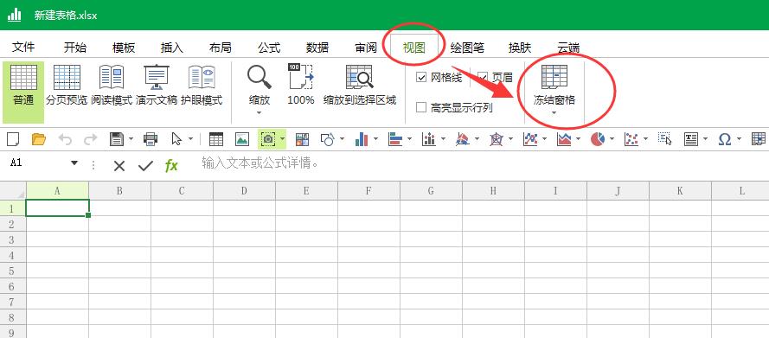
Task: Open the Shapes dropdown arrow
Action: coord(342,140)
